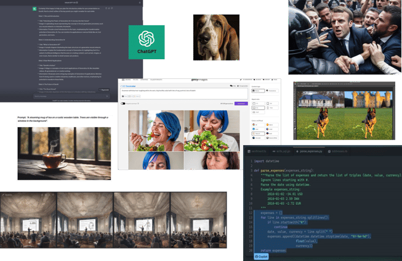402x261 pixels.
Task: Click the Copilot icon in editor status bar
Action: pyautogui.click(x=262, y=256)
